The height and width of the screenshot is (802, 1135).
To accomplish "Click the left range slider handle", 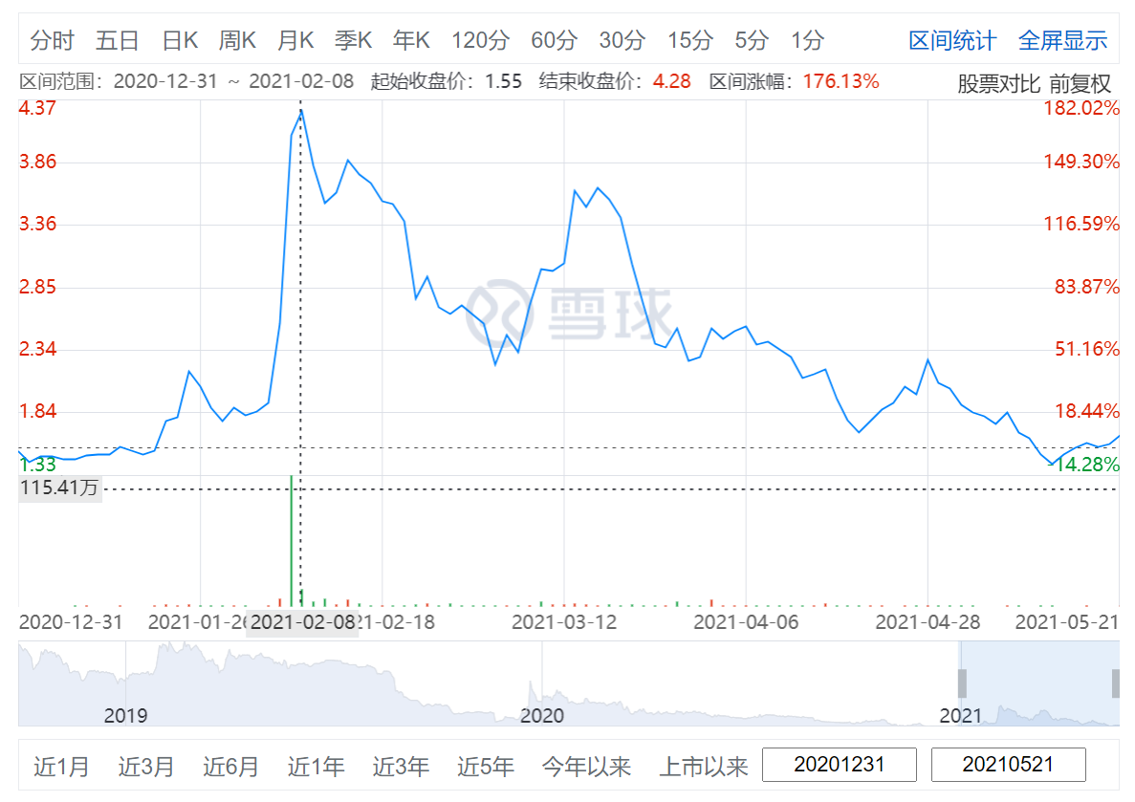I will (962, 683).
